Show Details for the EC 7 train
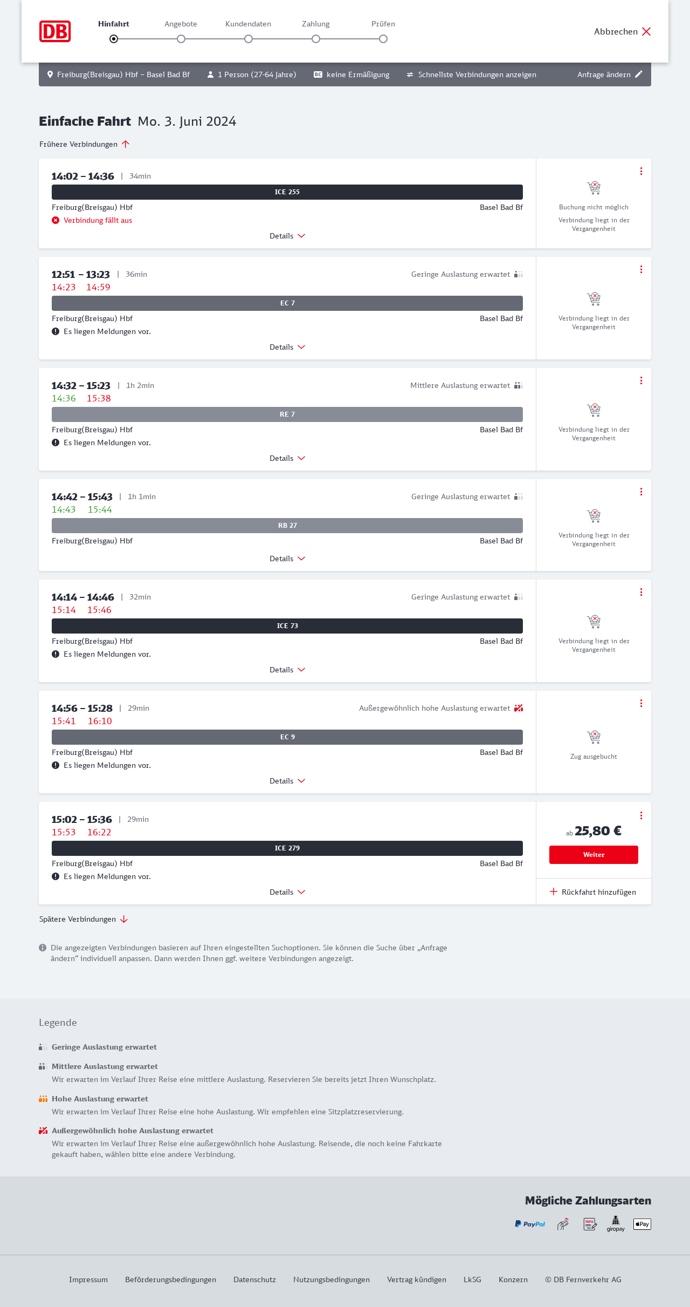Viewport: 690px width, 1307px height. click(x=287, y=347)
